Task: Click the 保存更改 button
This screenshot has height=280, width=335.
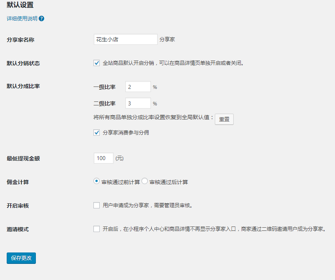Action: [21, 258]
